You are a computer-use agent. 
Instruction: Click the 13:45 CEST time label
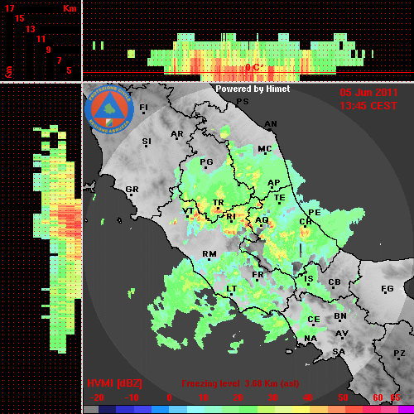pos(368,106)
